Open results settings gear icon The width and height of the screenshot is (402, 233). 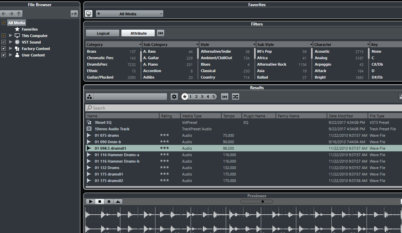[174, 97]
